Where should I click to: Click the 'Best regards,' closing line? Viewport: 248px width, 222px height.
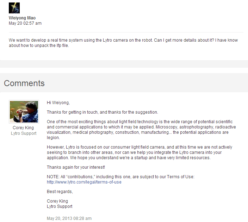(x=60, y=192)
